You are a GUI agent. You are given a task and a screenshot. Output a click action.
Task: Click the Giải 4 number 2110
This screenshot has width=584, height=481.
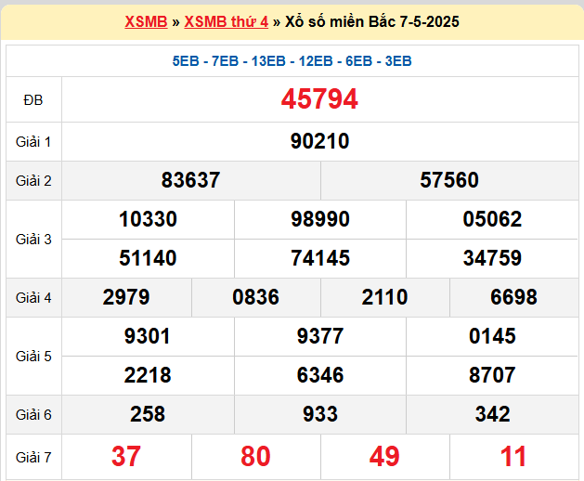click(x=384, y=297)
